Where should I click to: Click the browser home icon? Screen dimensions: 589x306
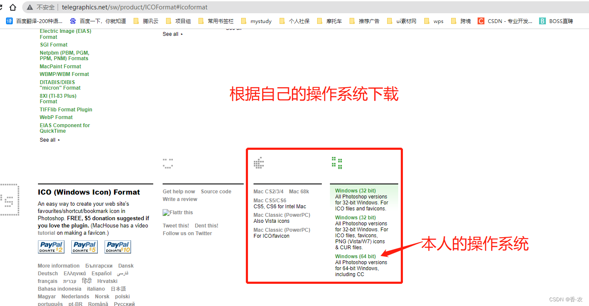click(x=12, y=7)
